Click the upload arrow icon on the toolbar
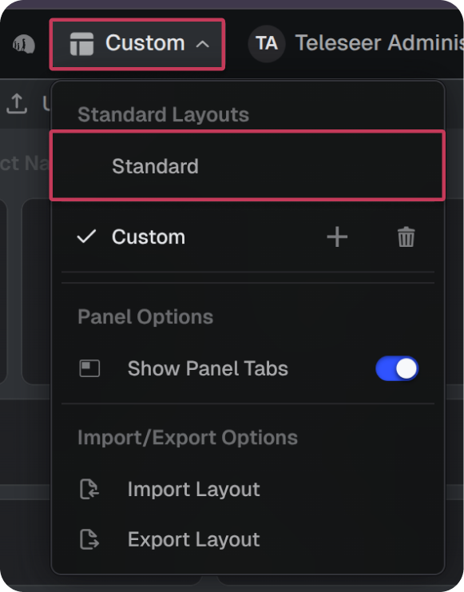The height and width of the screenshot is (592, 464). pyautogui.click(x=17, y=103)
